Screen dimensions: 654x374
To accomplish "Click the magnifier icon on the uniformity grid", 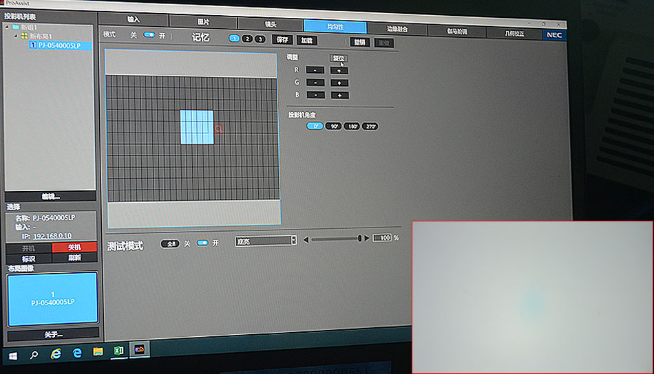I will (219, 129).
